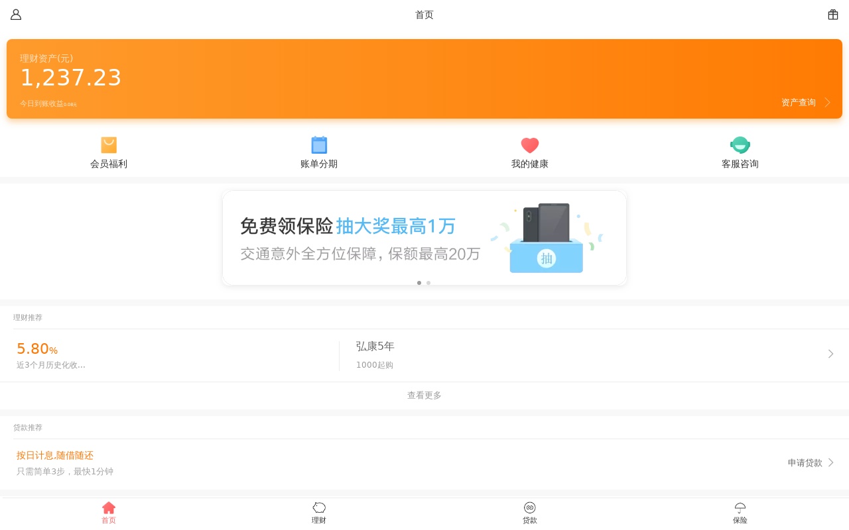The image size is (849, 530).
Task: Switch to the second banner slide dot
Action: pyautogui.click(x=428, y=283)
